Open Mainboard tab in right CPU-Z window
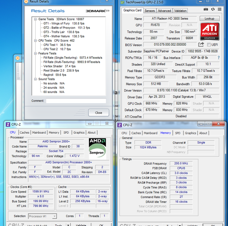 coord(150,133)
